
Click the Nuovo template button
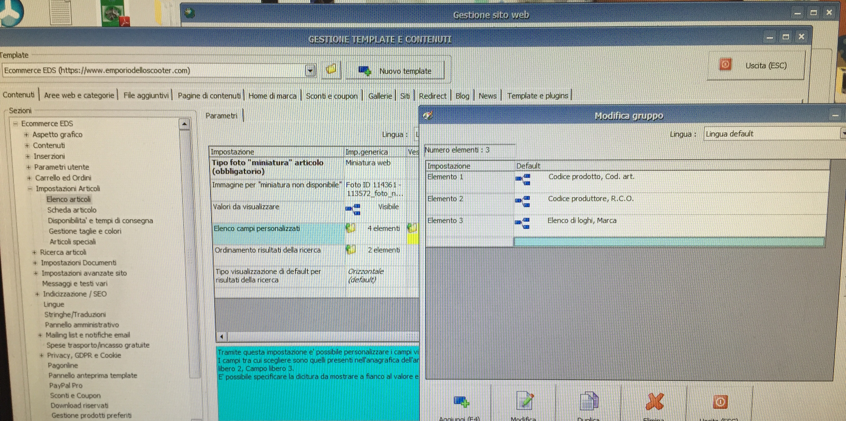tap(395, 71)
